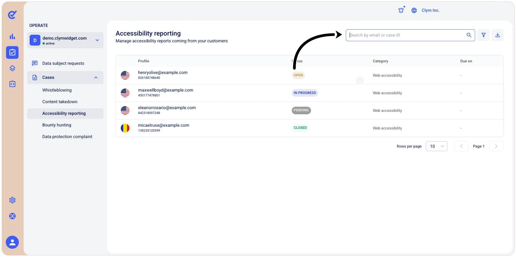Open the analytics bar chart sidebar icon

pyautogui.click(x=12, y=37)
